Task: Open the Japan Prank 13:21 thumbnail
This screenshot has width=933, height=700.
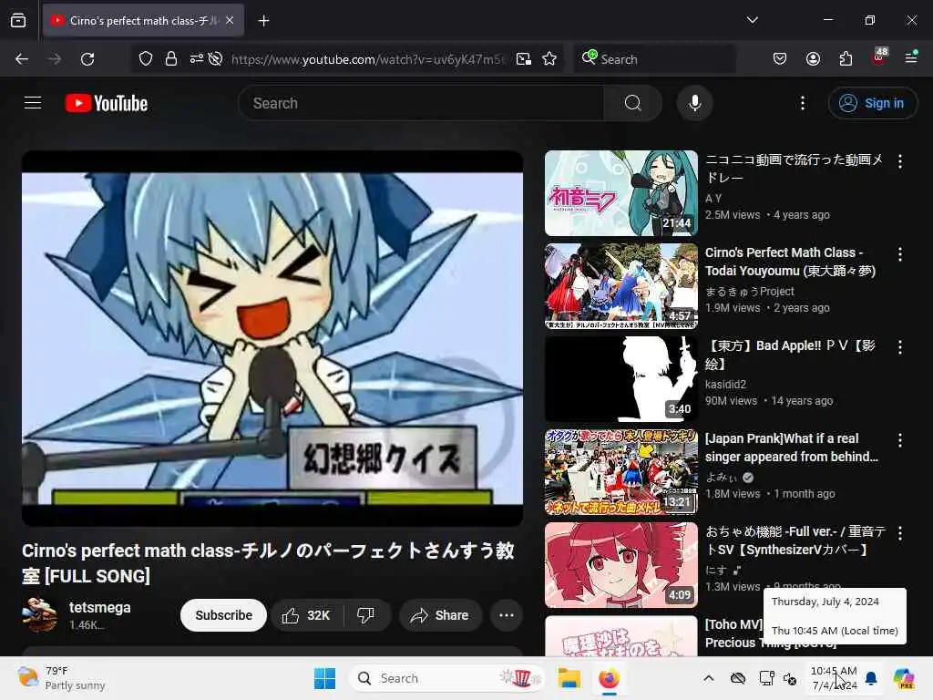Action: tap(621, 471)
